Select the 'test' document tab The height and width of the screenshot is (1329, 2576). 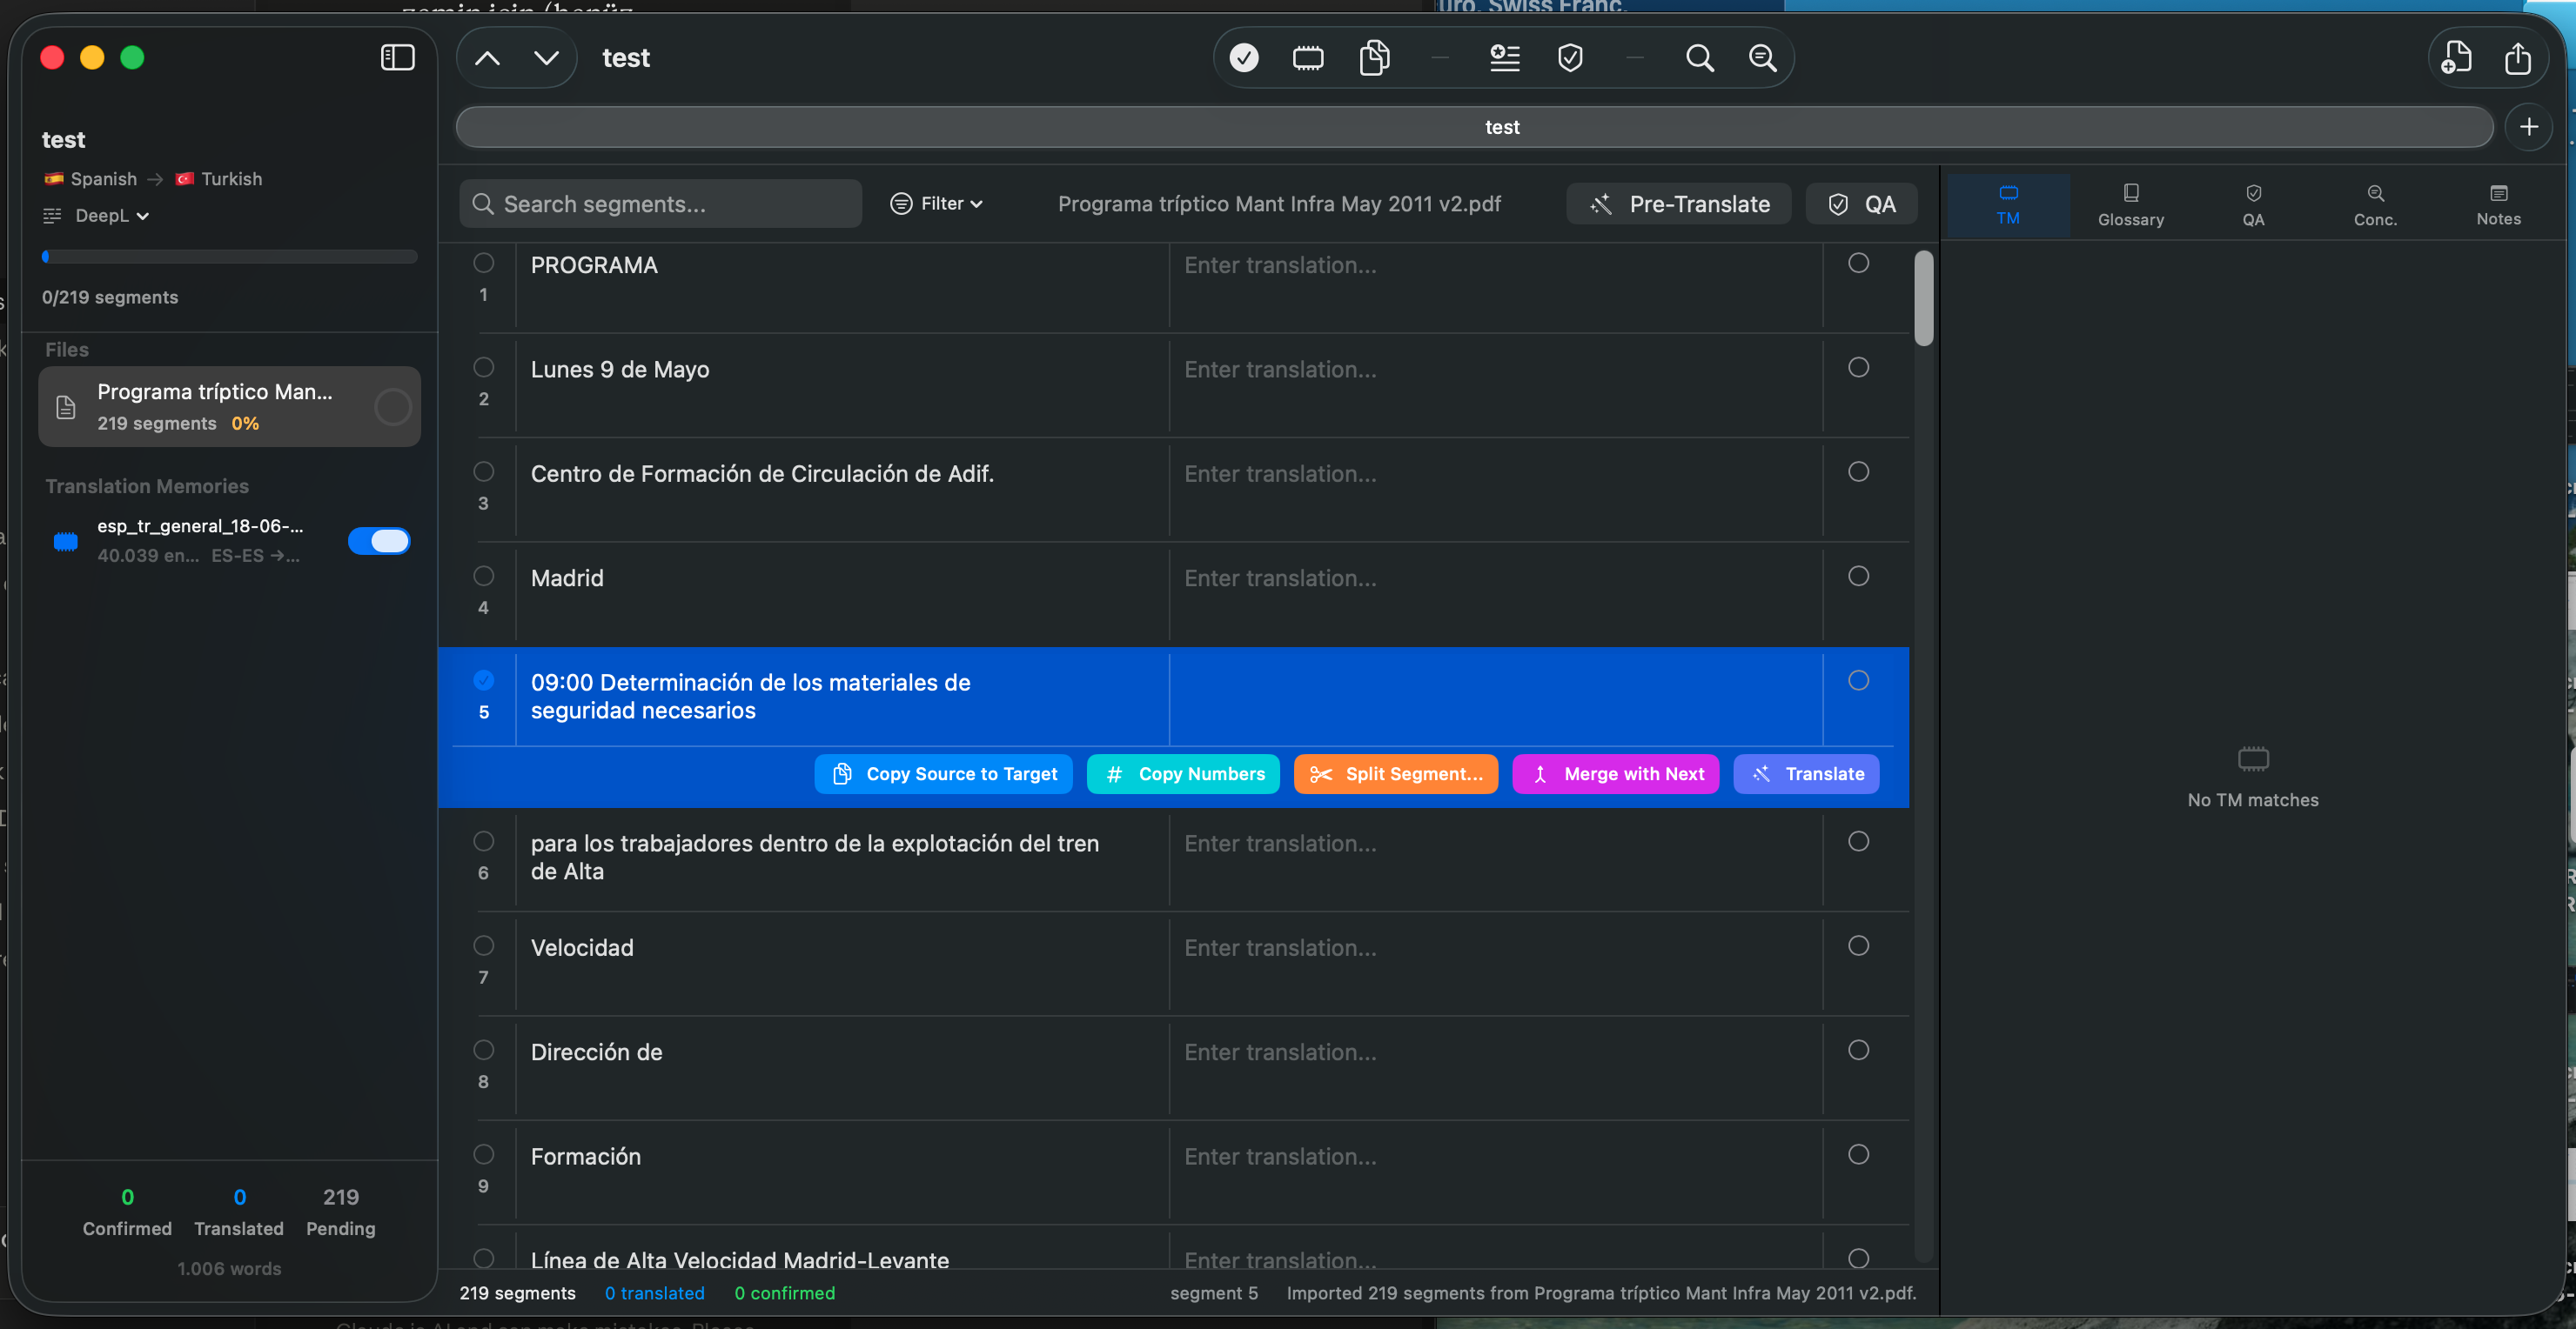coord(1474,127)
